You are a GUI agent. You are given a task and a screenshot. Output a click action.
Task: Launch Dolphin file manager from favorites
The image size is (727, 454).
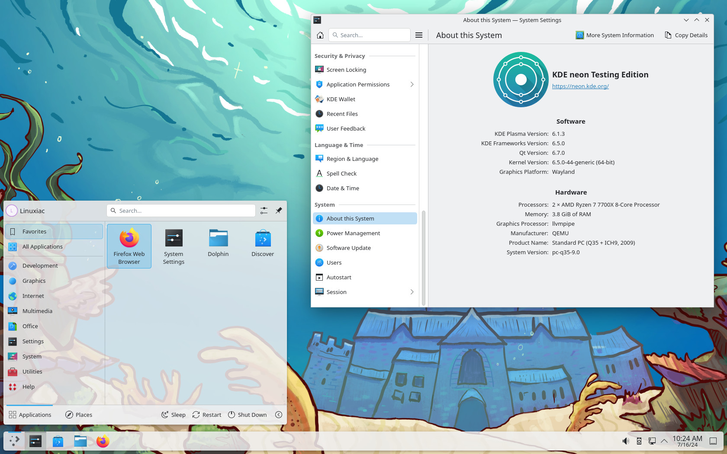pyautogui.click(x=218, y=246)
